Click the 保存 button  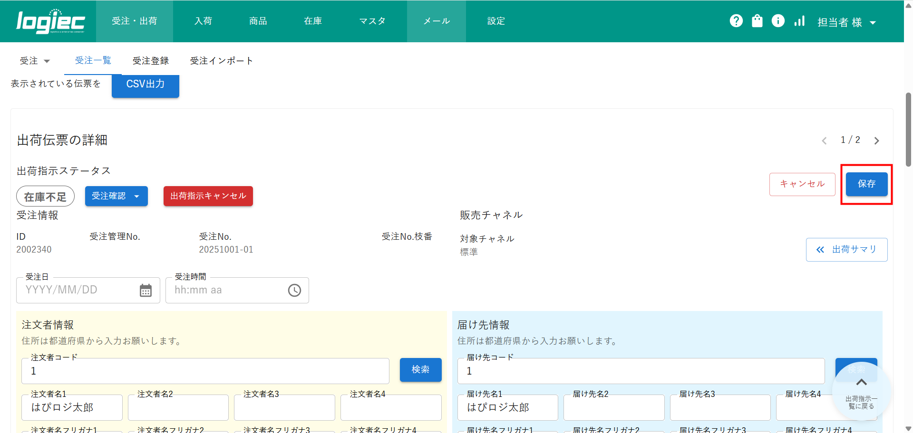pos(866,184)
